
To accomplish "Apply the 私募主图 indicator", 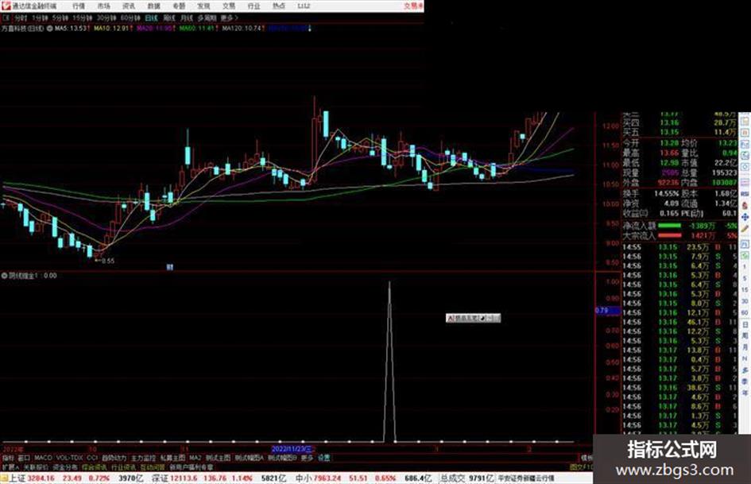I will pos(172,458).
